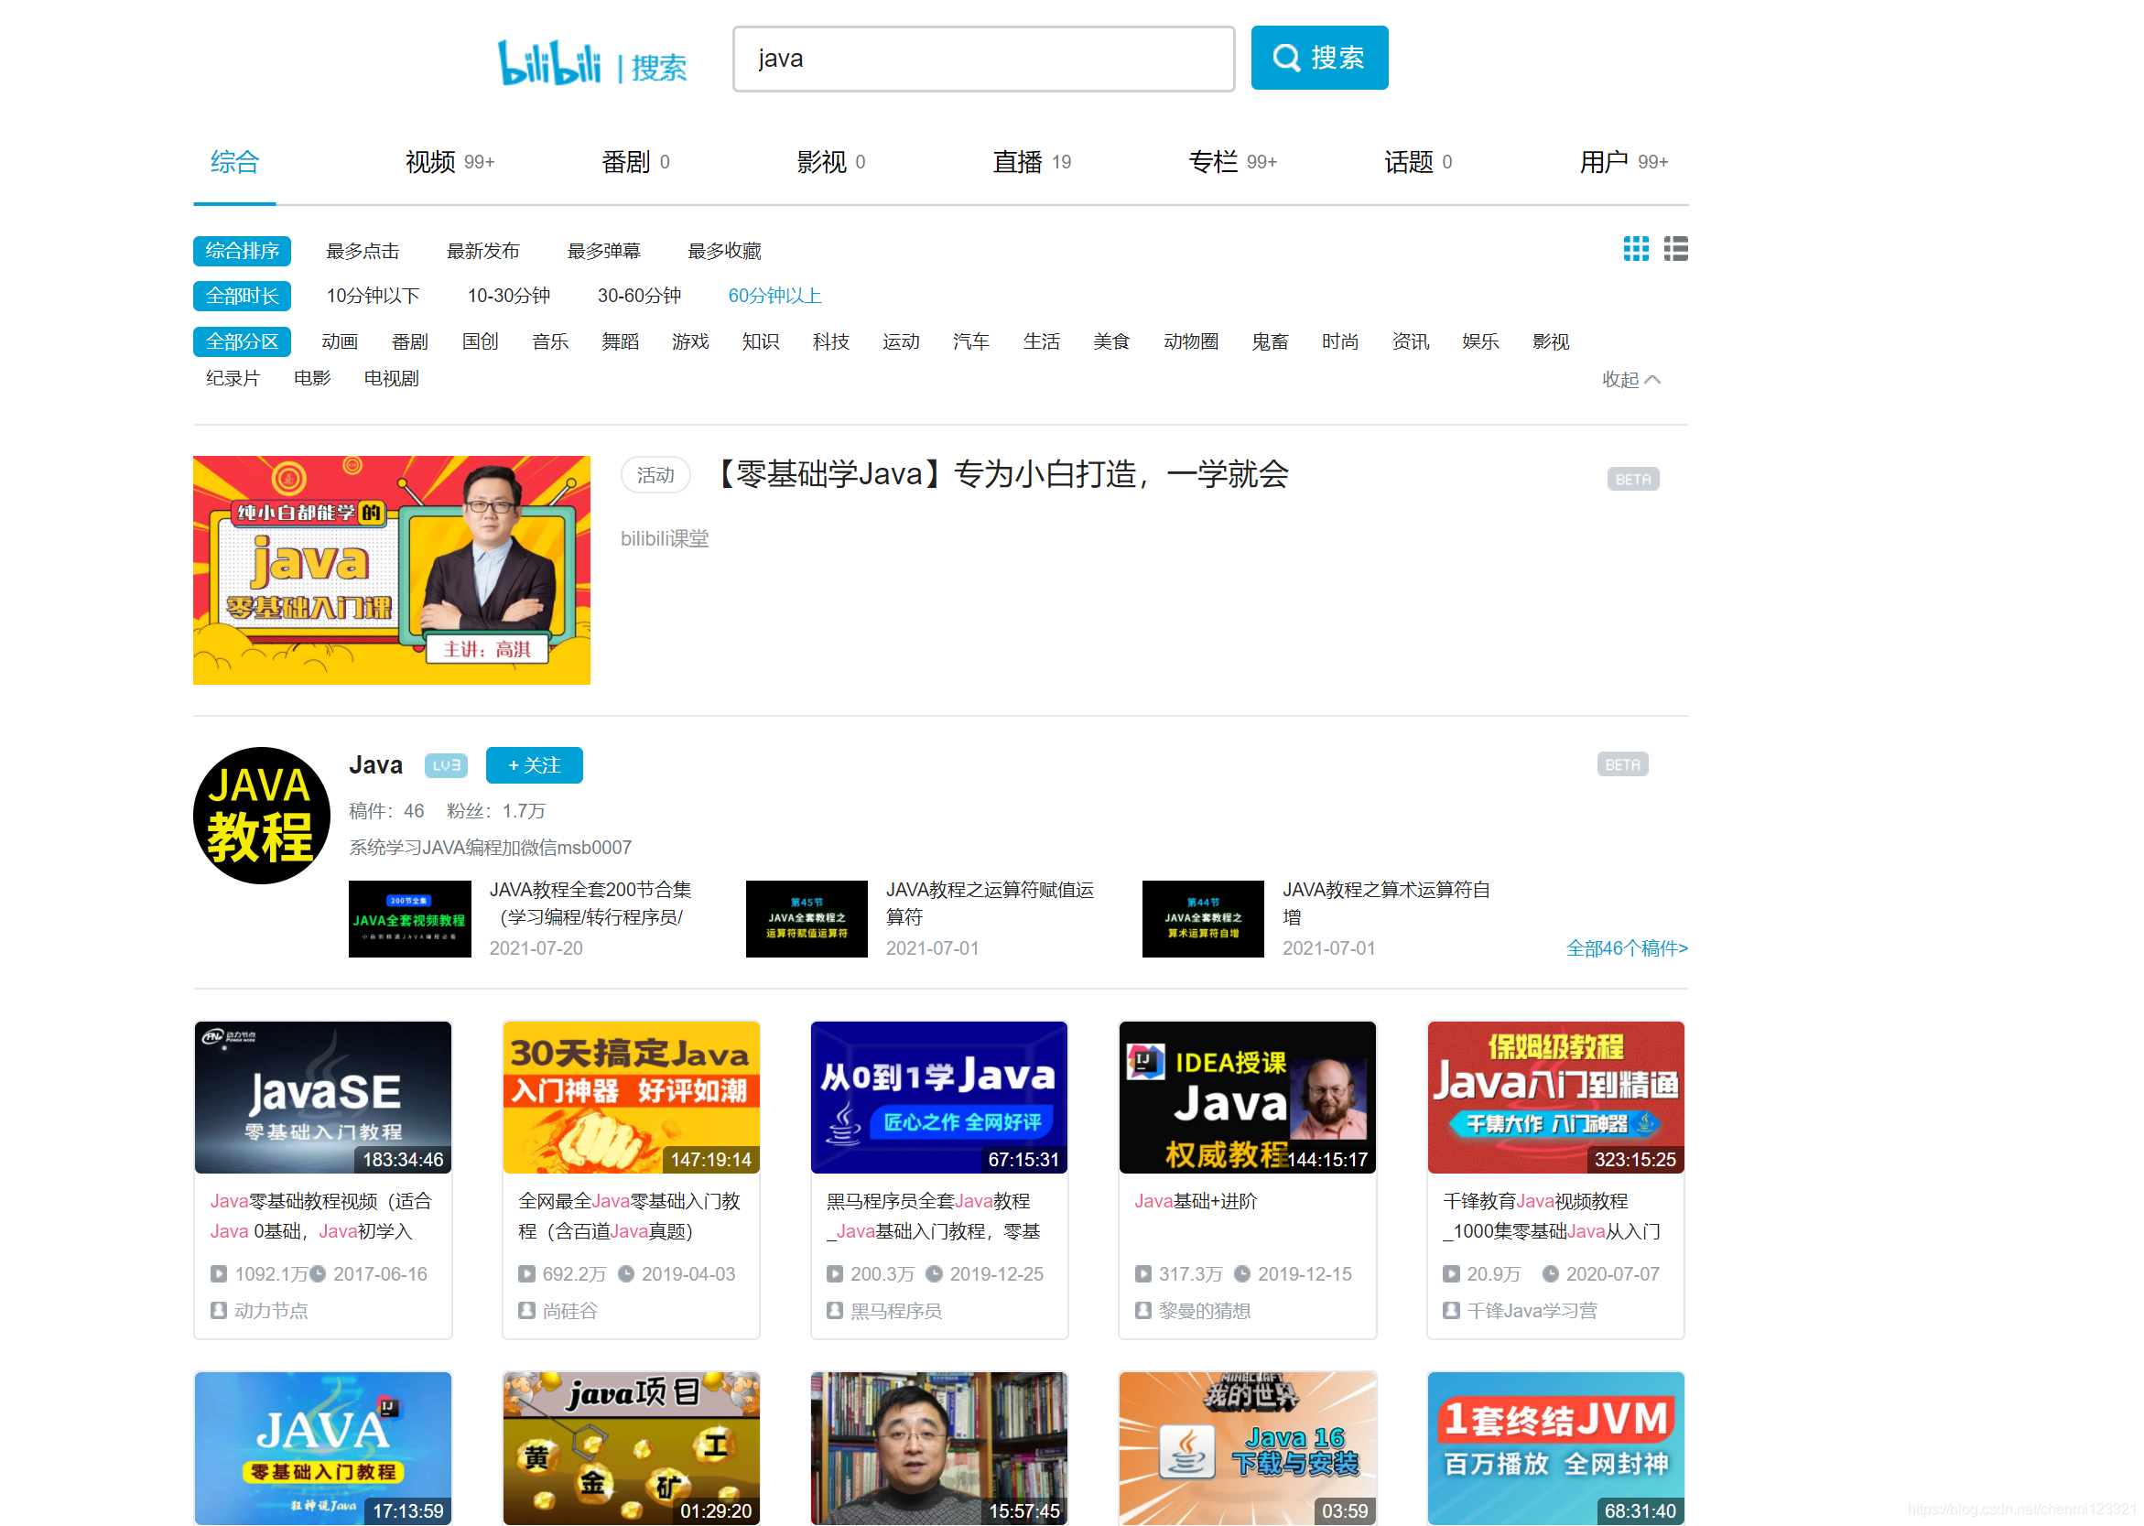Filter duration to 10-30分钟

pyautogui.click(x=509, y=296)
